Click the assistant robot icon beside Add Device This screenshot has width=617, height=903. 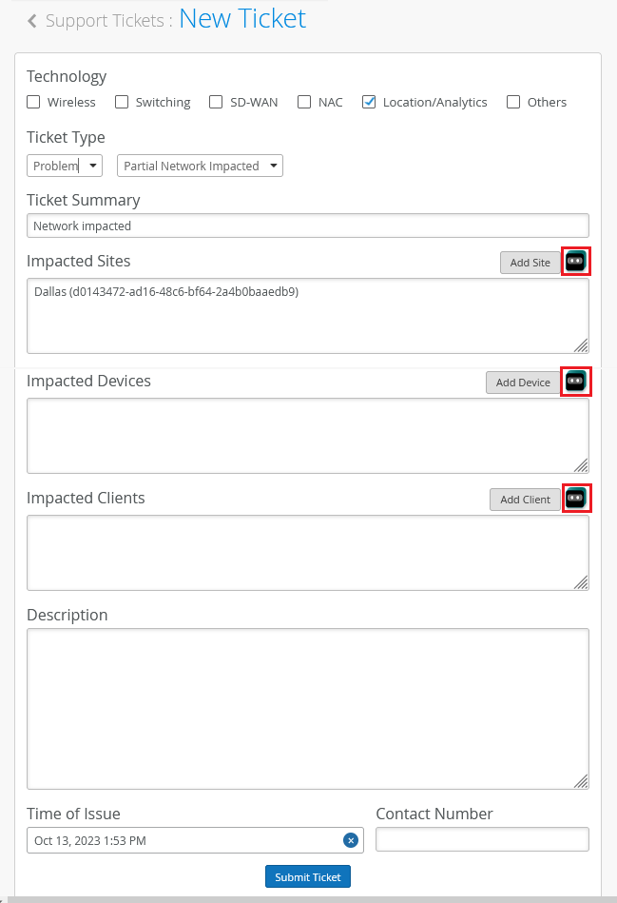[x=575, y=382]
